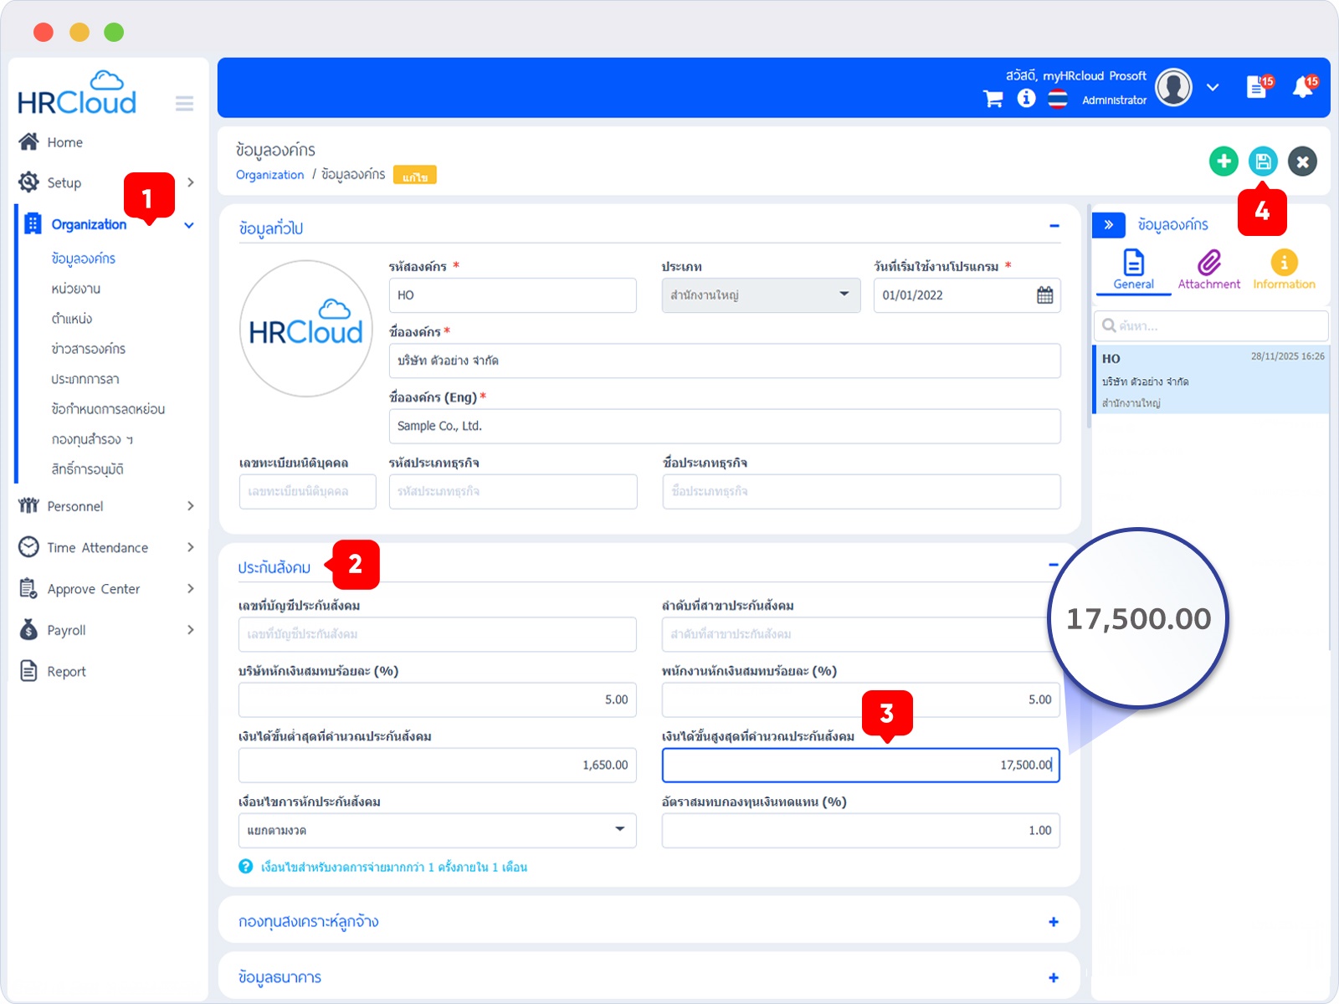
Task: Open the ประเภท organization type dropdown
Action: tap(760, 295)
